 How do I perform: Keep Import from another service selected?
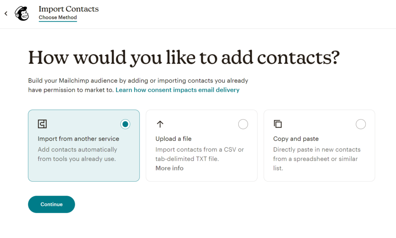(x=125, y=124)
